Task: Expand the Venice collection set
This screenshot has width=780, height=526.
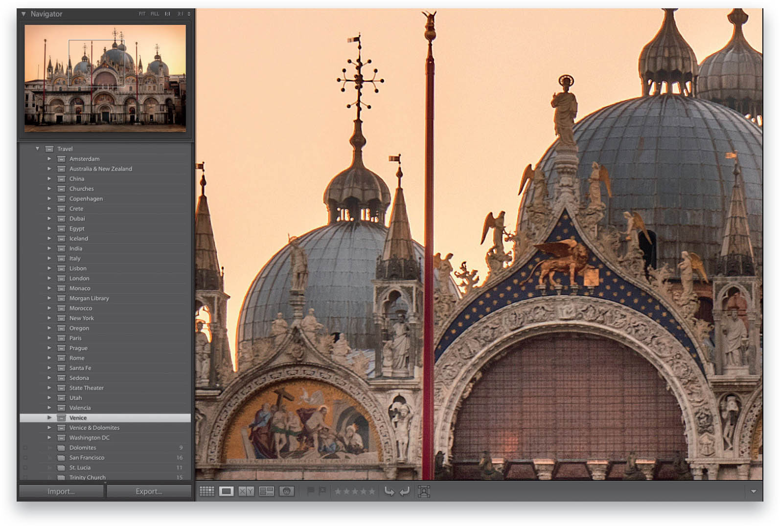Action: coord(49,417)
